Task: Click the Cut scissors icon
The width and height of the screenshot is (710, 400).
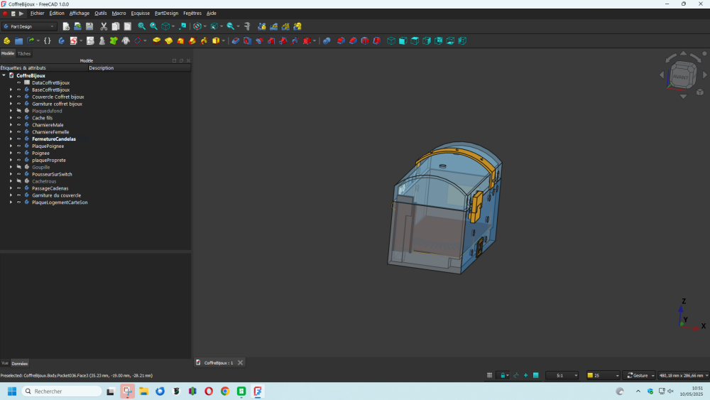Action: 104,26
